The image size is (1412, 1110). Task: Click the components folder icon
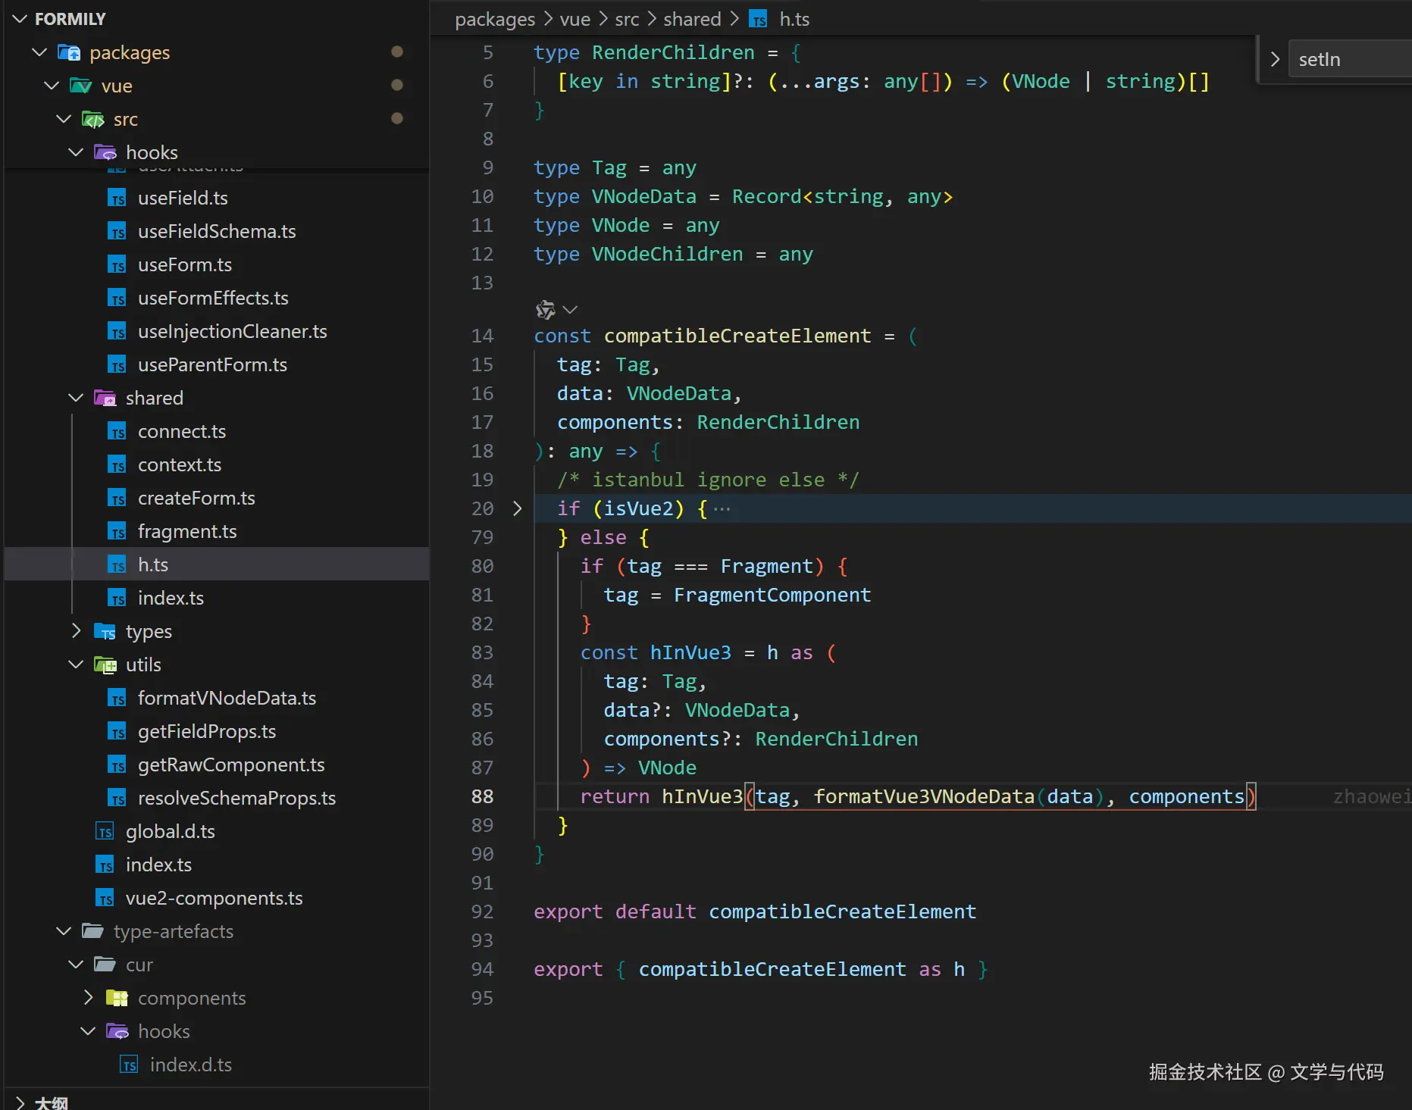pos(117,998)
